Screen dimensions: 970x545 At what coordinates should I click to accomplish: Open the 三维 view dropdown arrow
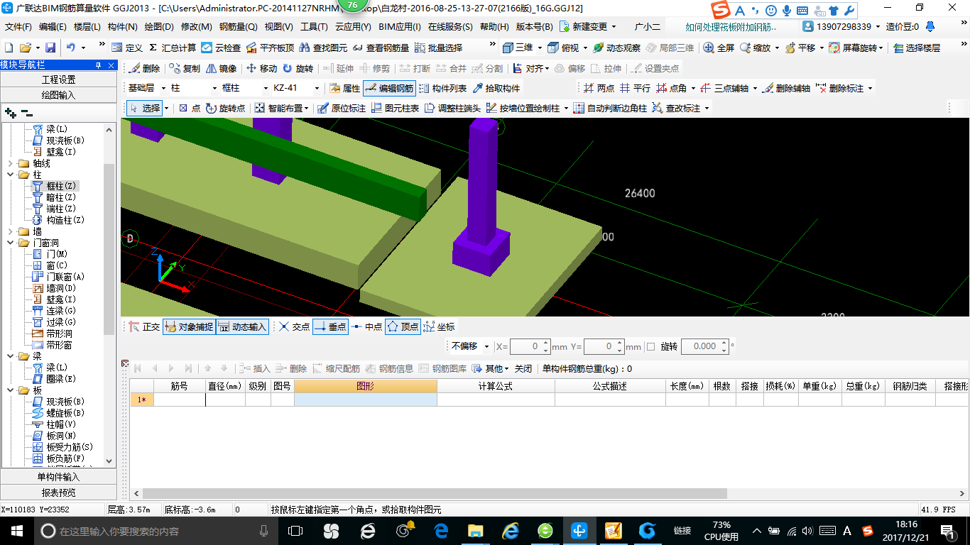point(540,48)
